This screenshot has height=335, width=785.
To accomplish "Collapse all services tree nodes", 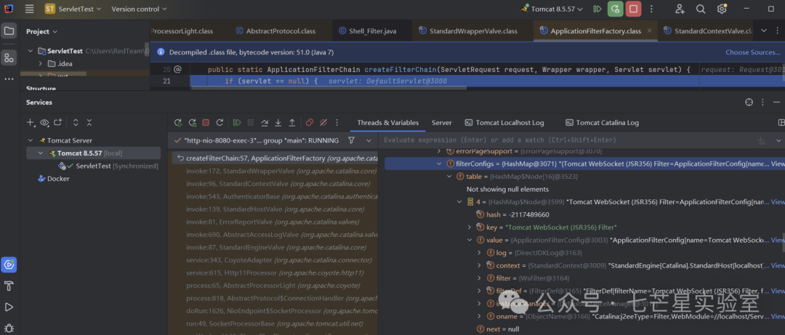I will pos(89,122).
